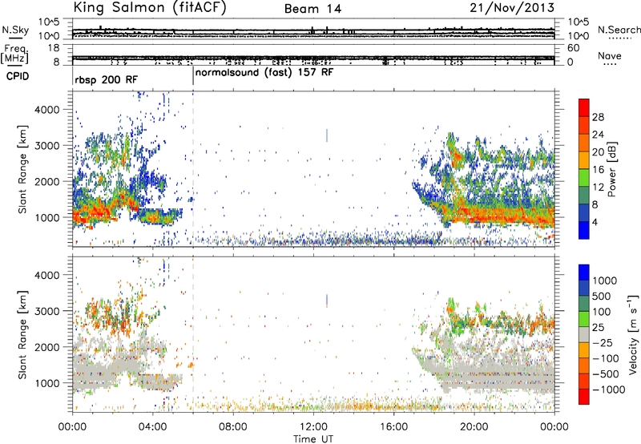
Task: Click the '12:00' time axis tick
Action: pos(313,427)
